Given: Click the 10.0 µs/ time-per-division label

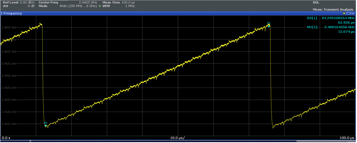Looking at the screenshot, I should click(x=177, y=138).
